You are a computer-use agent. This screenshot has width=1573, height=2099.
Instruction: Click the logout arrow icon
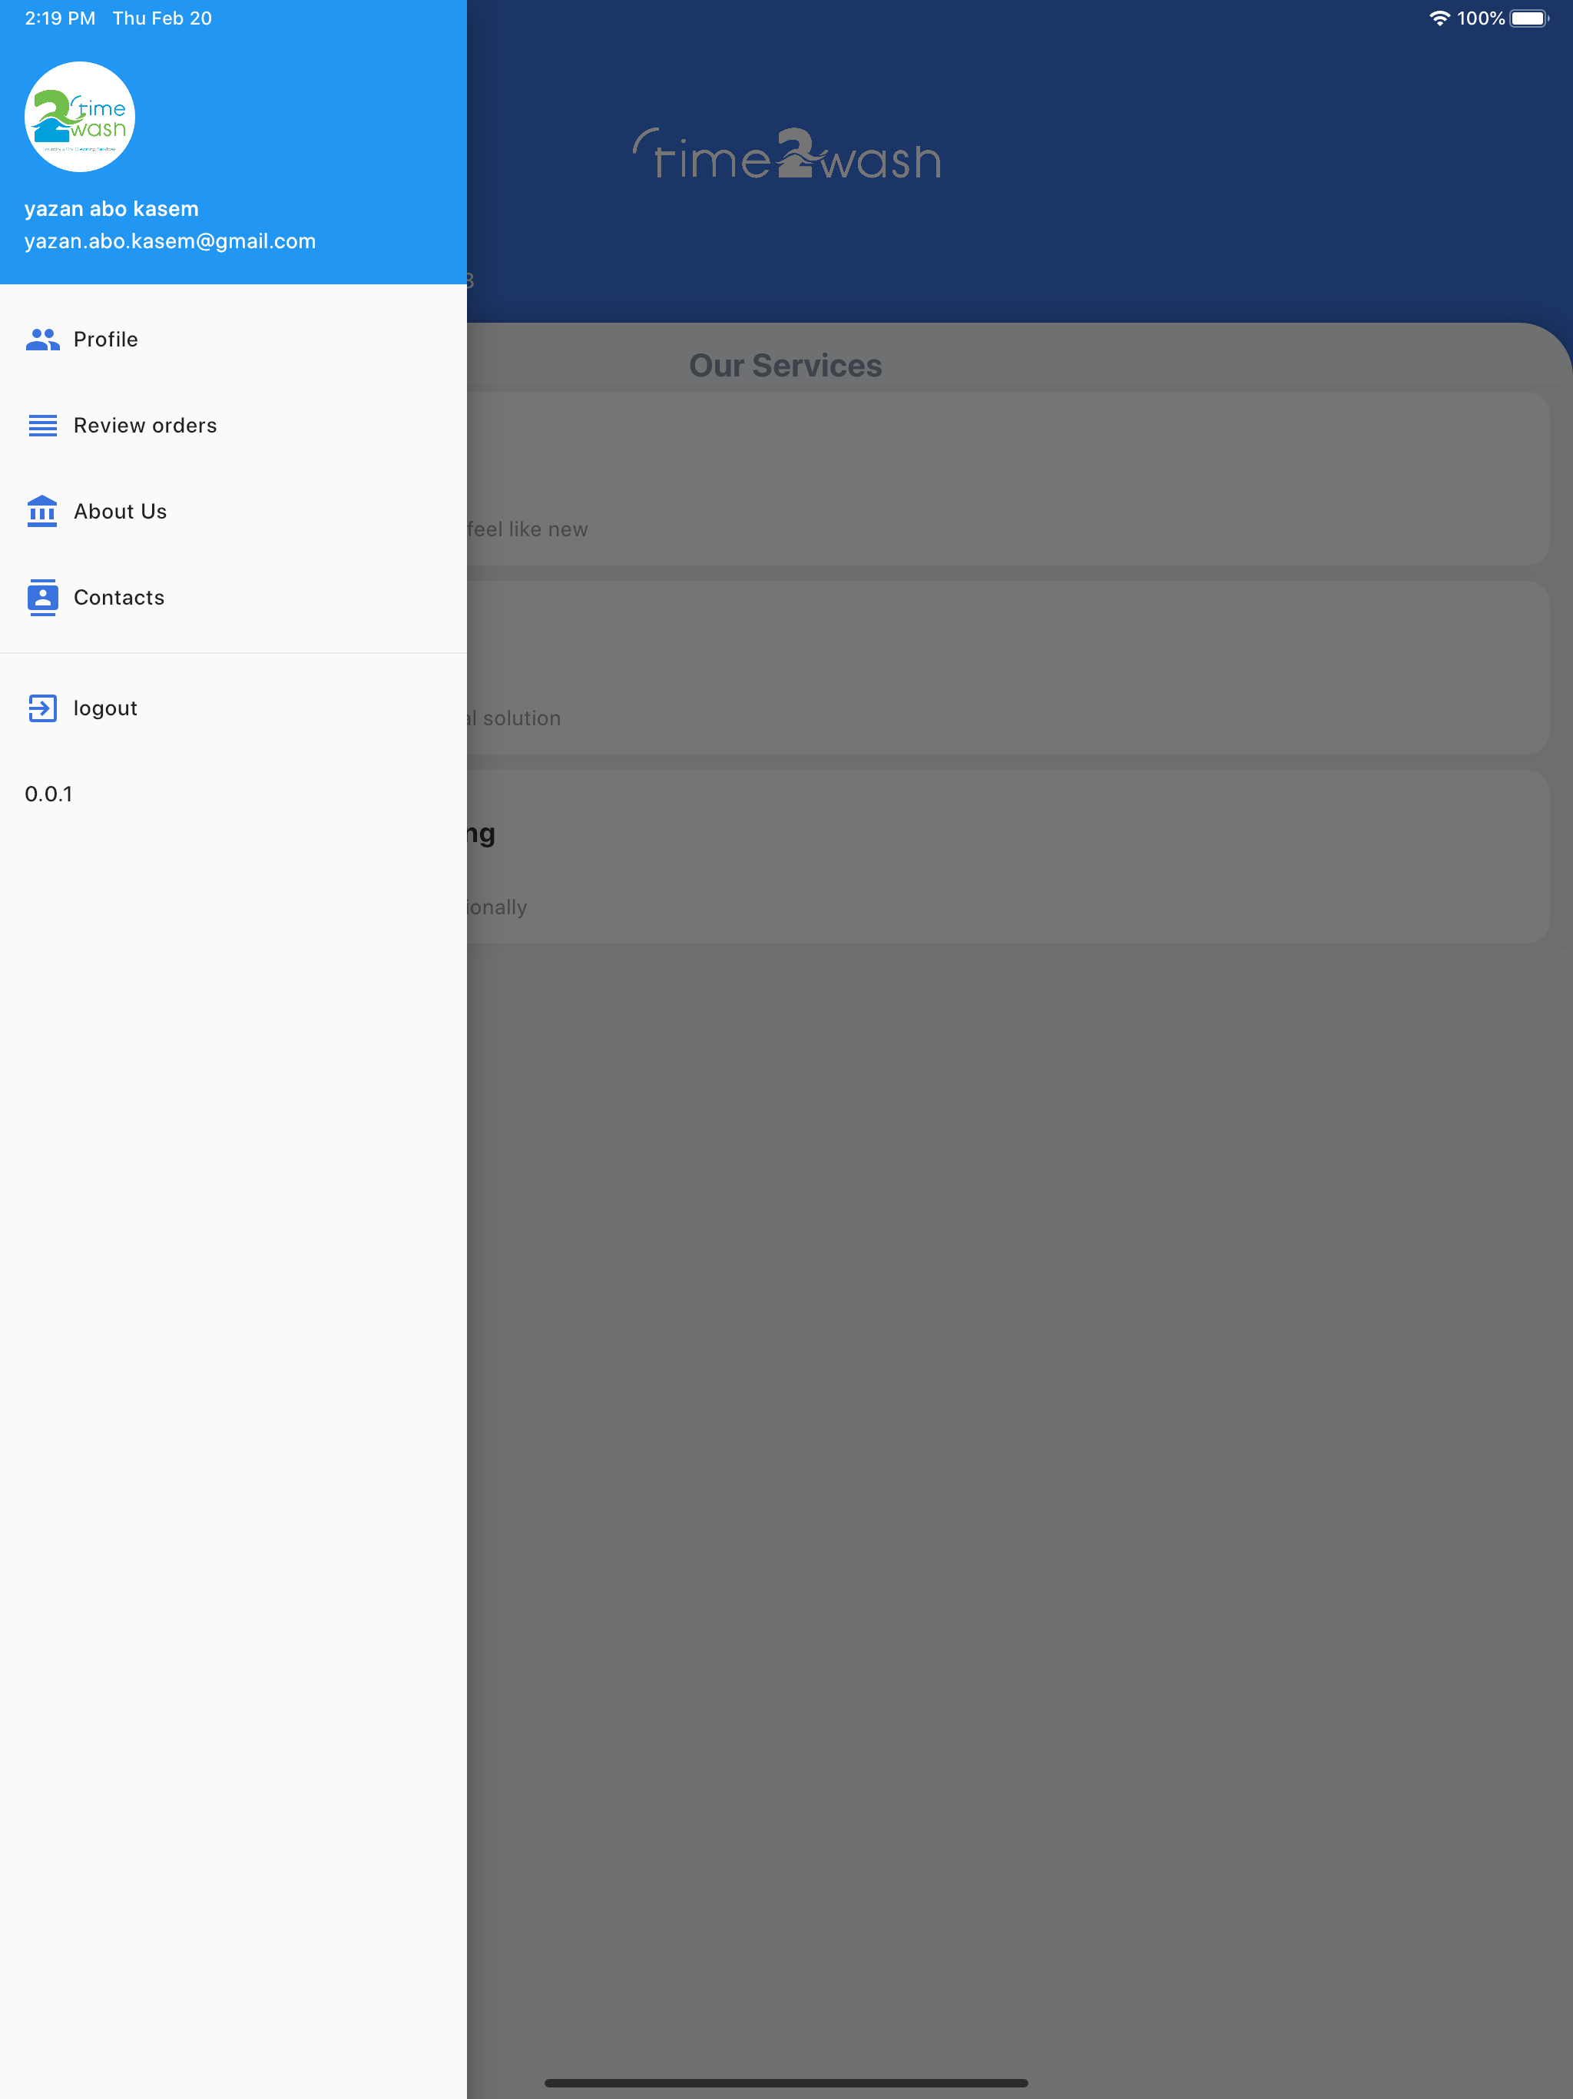click(43, 708)
